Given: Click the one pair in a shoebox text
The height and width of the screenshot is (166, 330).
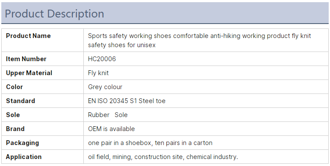Looking at the screenshot, I should point(120,143).
